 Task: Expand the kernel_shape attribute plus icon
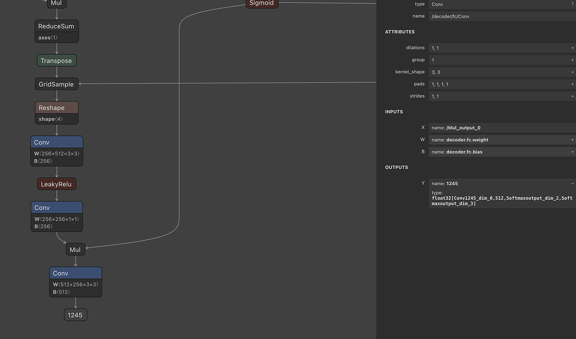(572, 72)
